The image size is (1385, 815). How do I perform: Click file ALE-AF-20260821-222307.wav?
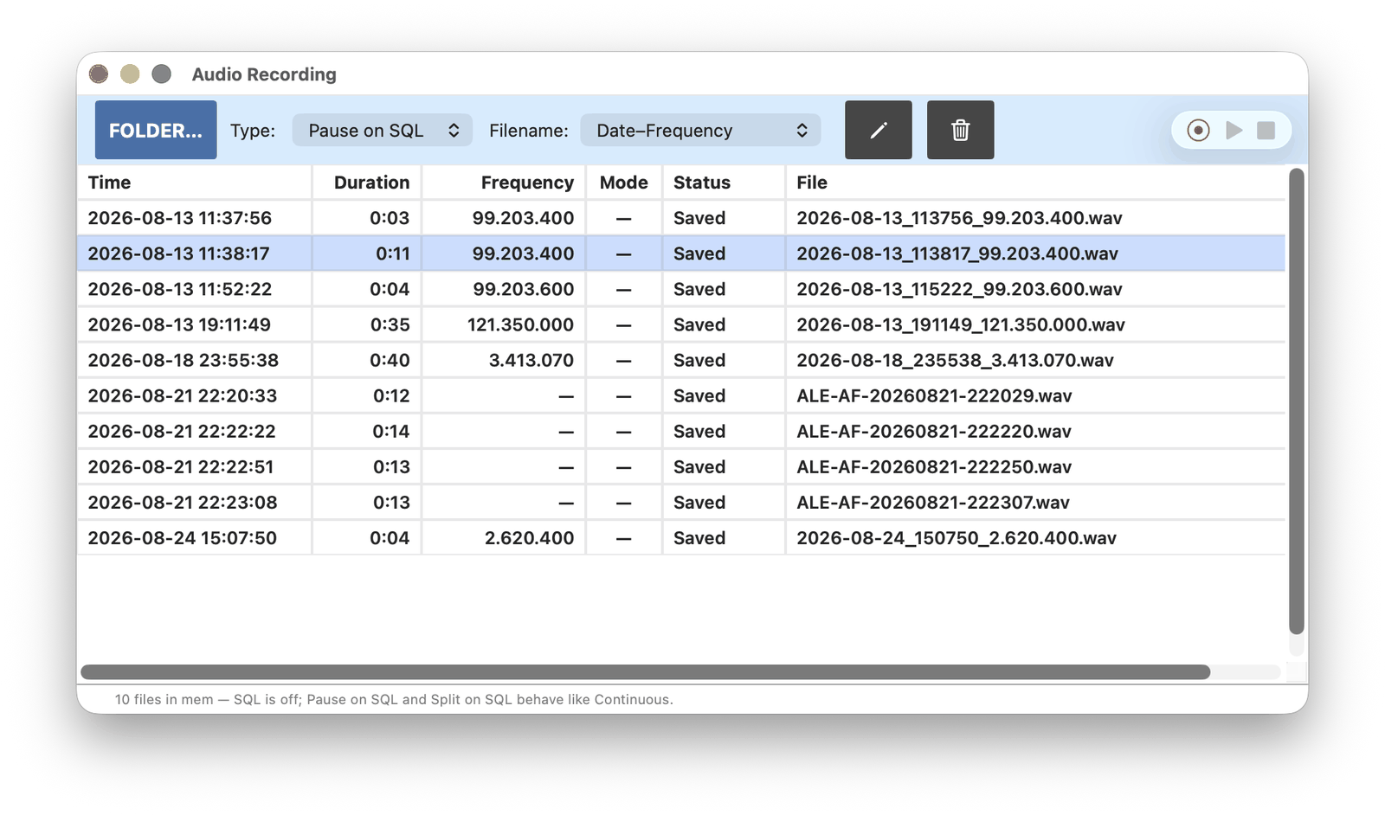(933, 502)
